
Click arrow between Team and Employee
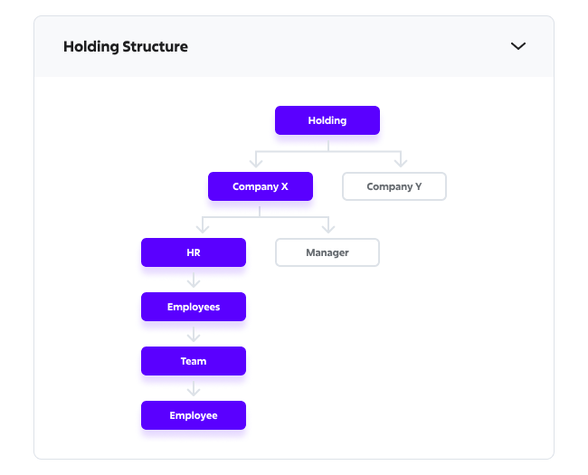pos(194,389)
